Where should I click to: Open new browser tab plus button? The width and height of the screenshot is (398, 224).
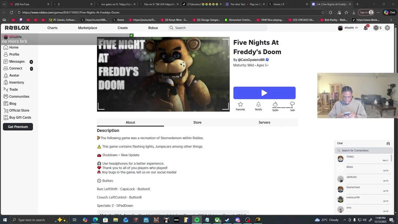coord(357,4)
